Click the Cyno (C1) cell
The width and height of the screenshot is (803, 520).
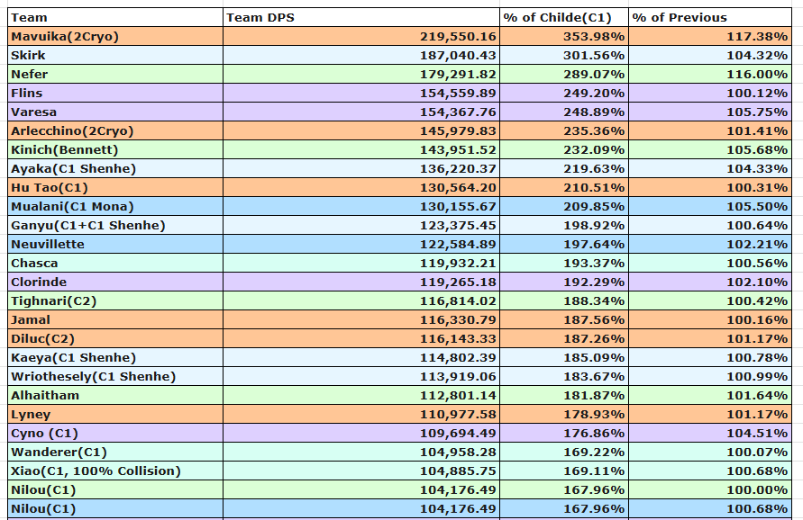(115, 434)
